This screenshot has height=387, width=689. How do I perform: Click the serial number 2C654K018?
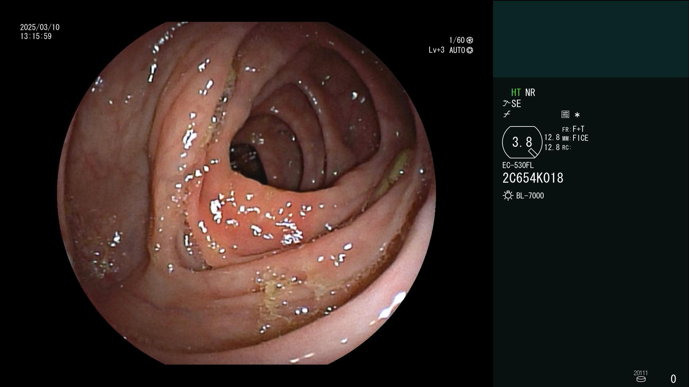click(x=533, y=178)
